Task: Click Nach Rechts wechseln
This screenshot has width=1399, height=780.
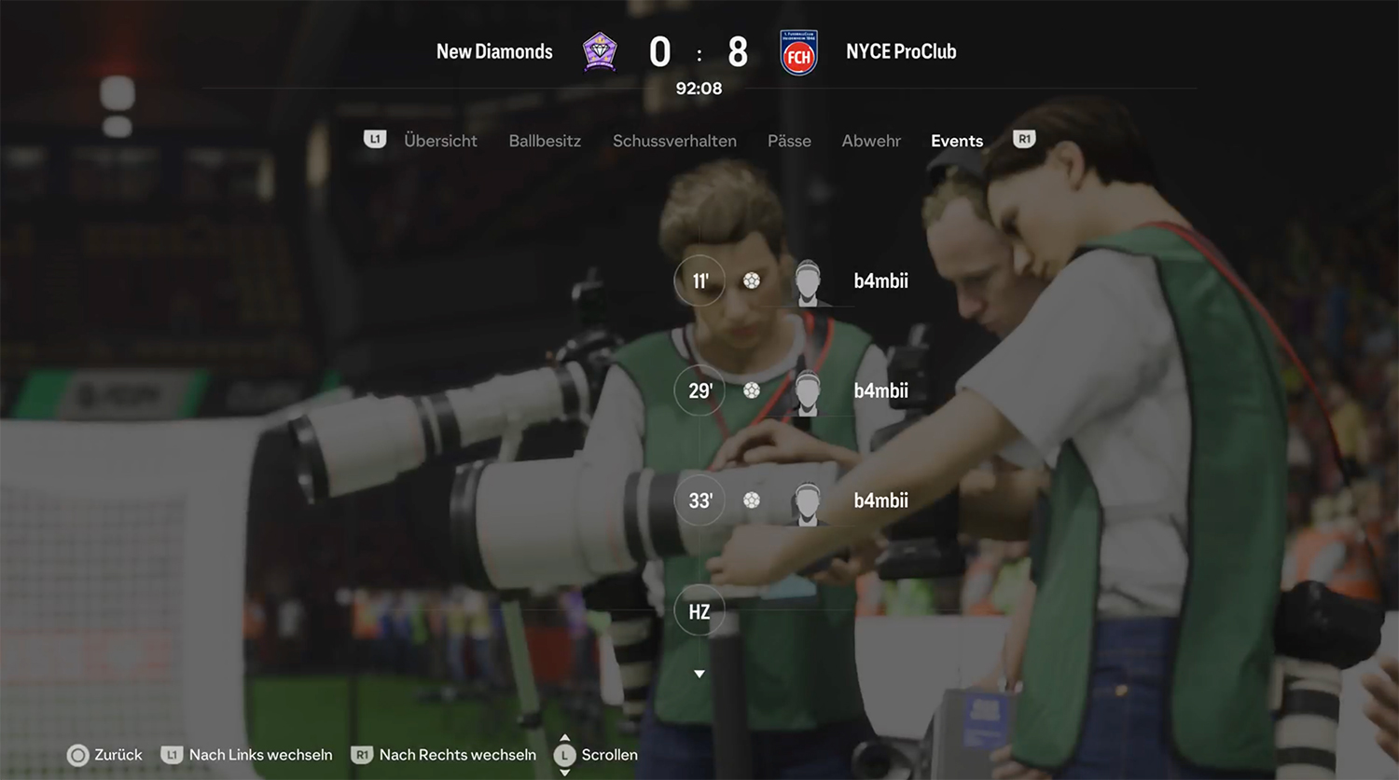Action: [x=458, y=755]
